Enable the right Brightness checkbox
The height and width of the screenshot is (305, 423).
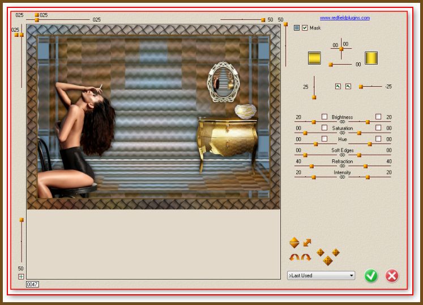378,116
